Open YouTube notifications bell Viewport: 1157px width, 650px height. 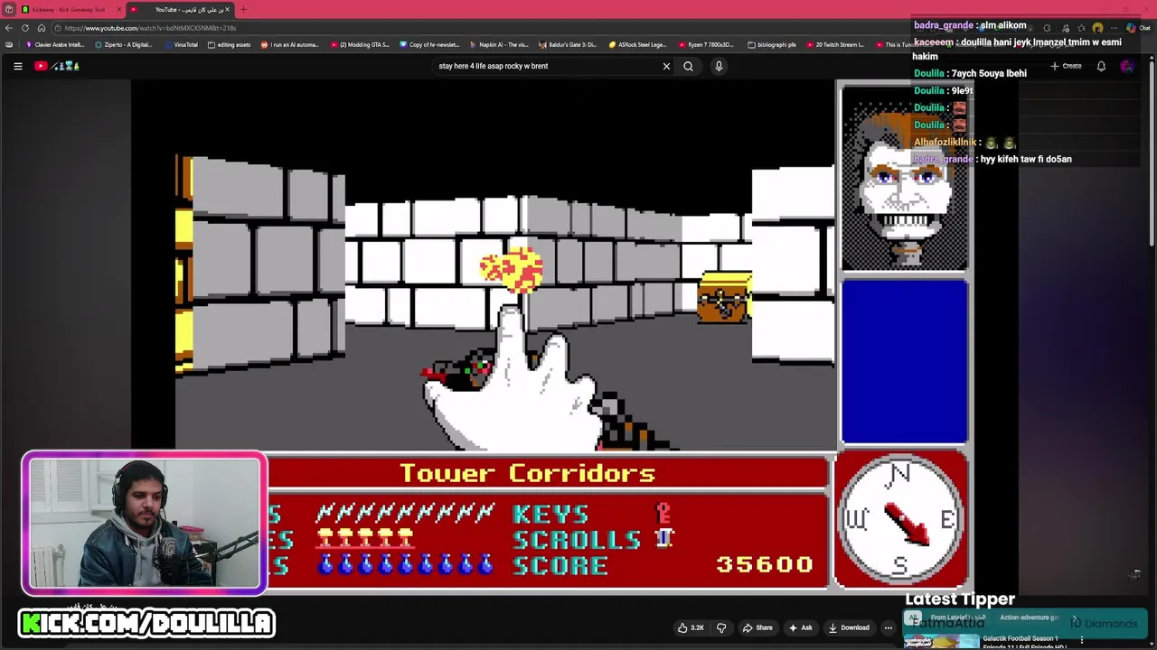tap(1101, 66)
